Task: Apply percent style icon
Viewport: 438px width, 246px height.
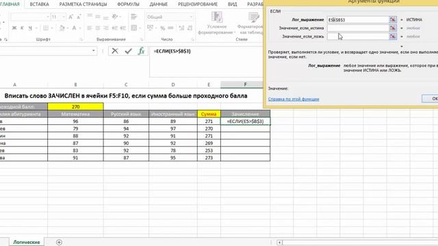Action: point(163,28)
